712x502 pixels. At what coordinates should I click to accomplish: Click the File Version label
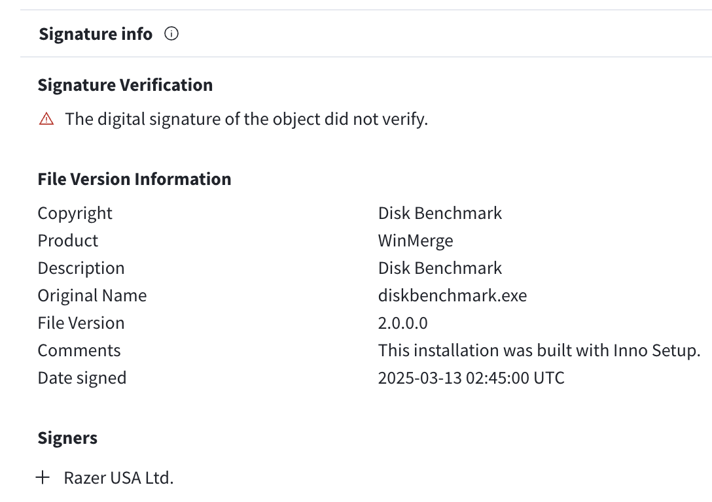81,324
